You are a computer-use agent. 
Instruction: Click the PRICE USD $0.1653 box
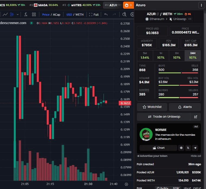[x=152, y=31]
